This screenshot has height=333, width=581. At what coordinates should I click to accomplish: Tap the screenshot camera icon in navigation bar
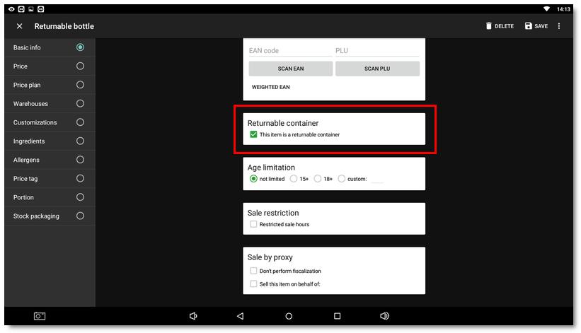(x=40, y=316)
